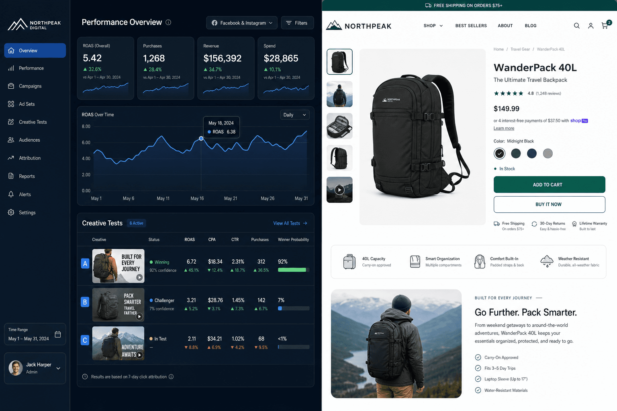This screenshot has width=617, height=411.
Task: Click the ROAS chart point for May 18
Action: point(201,138)
